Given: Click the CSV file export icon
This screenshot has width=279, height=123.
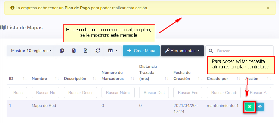Looking at the screenshot, I should pyautogui.click(x=86, y=51).
